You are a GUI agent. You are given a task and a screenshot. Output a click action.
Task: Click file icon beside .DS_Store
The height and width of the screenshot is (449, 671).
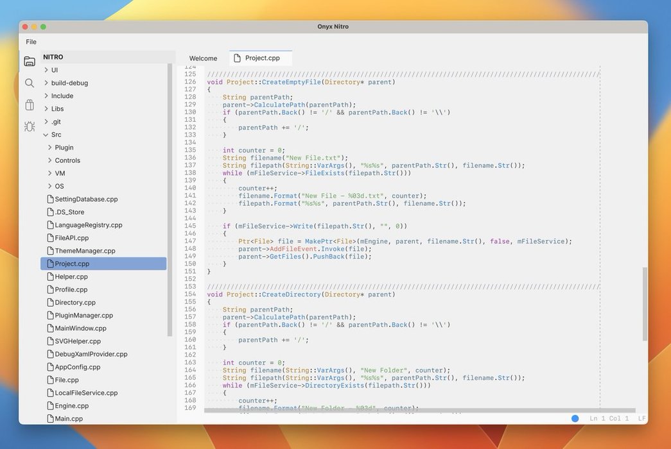50,212
